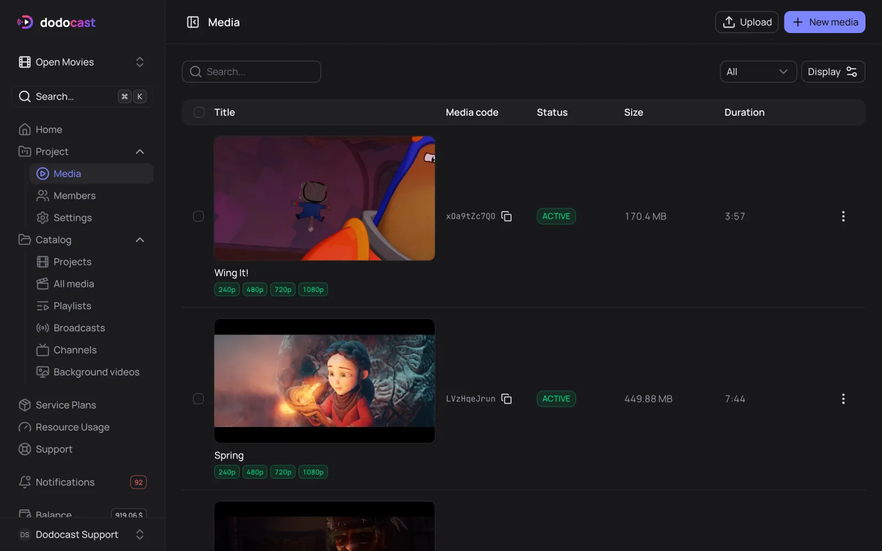Check the Wing It! row checkbox
The width and height of the screenshot is (882, 551).
(x=198, y=217)
